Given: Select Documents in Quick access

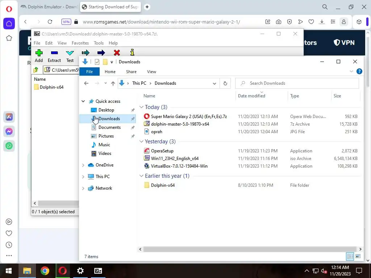Looking at the screenshot, I should pyautogui.click(x=109, y=127).
